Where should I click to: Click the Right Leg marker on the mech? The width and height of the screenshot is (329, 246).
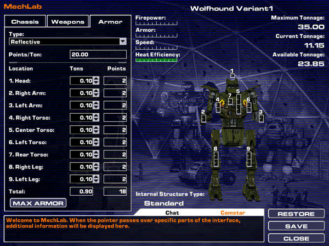[216, 159]
